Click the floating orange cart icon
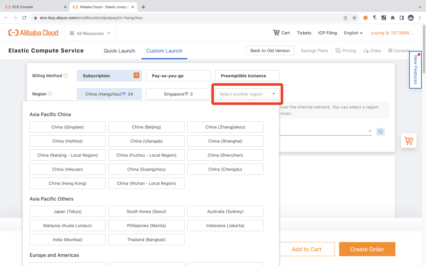The image size is (426, 266). tap(409, 141)
